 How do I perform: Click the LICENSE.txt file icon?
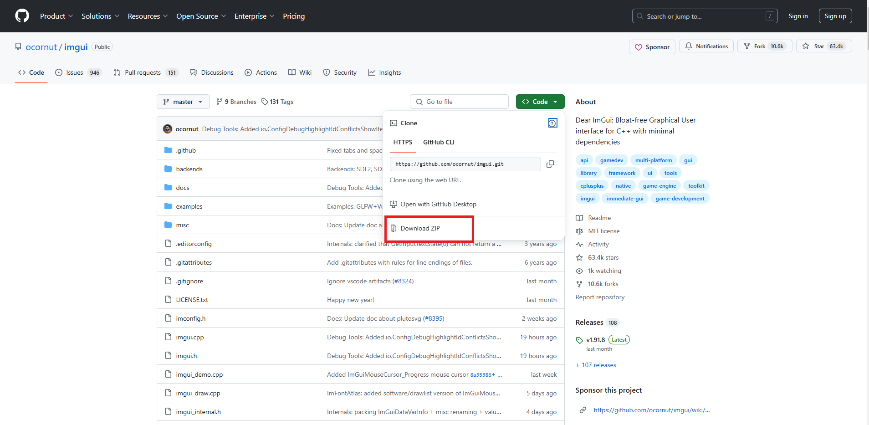(168, 300)
